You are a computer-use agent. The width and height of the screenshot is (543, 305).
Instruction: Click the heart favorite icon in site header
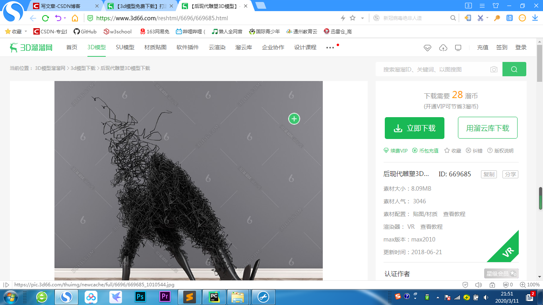tap(428, 47)
